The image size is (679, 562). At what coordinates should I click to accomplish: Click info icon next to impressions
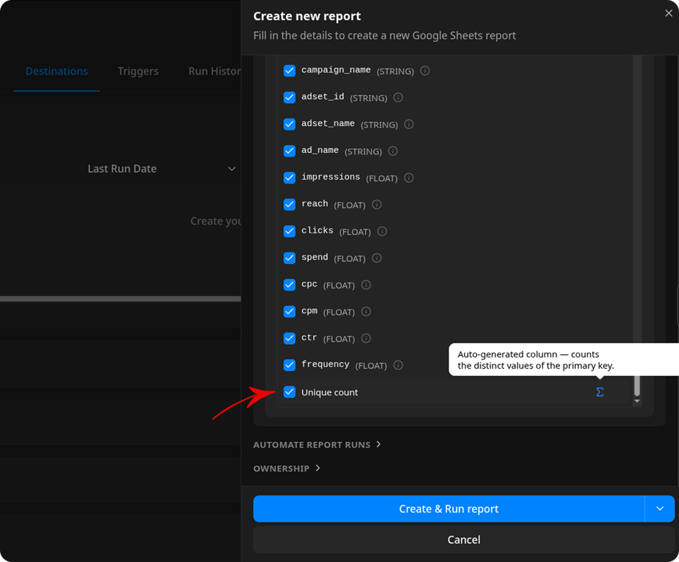point(409,178)
